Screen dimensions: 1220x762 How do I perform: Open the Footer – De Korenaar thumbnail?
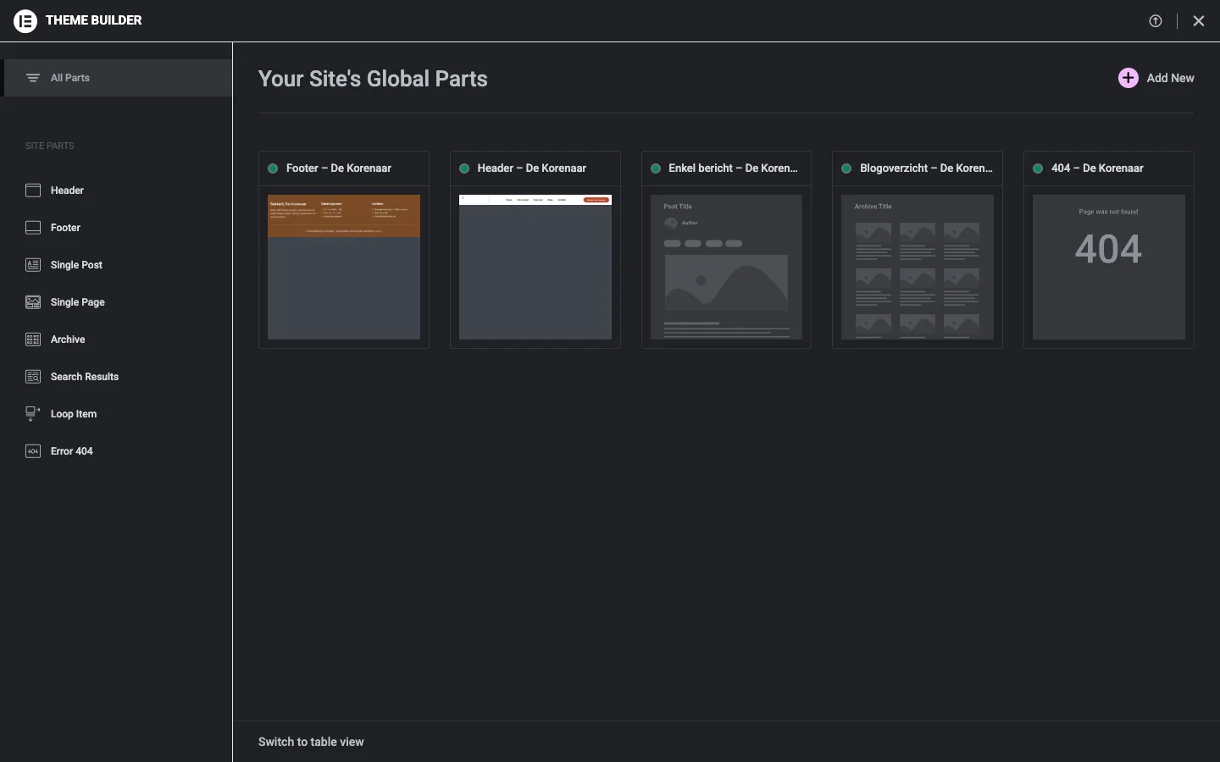[344, 267]
